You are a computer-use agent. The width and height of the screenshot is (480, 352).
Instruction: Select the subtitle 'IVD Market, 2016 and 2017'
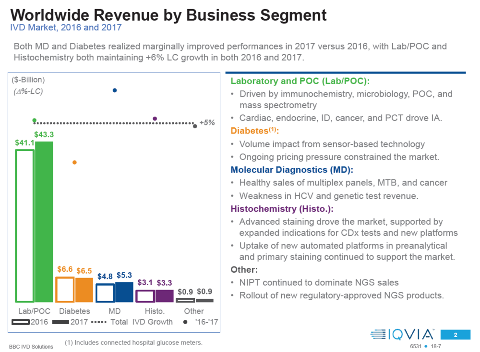(66, 27)
